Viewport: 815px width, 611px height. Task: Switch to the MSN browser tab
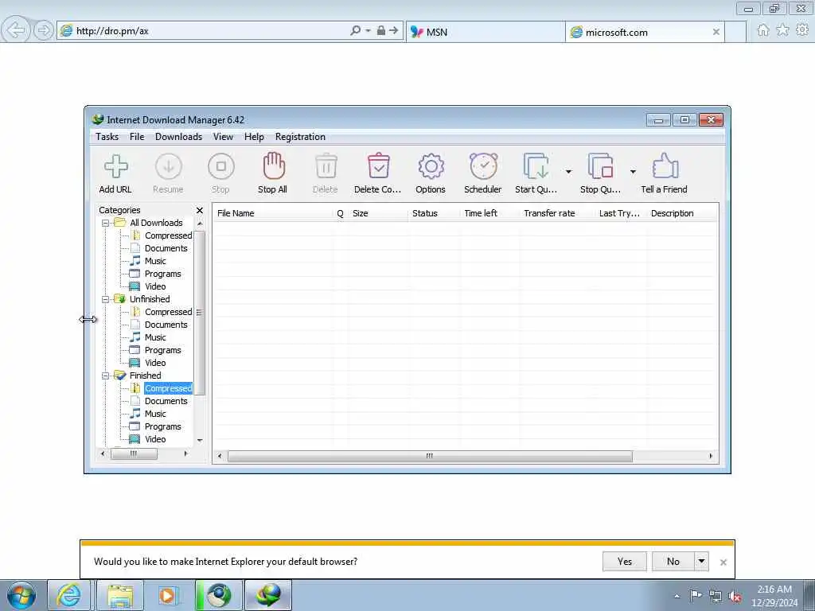pos(485,32)
